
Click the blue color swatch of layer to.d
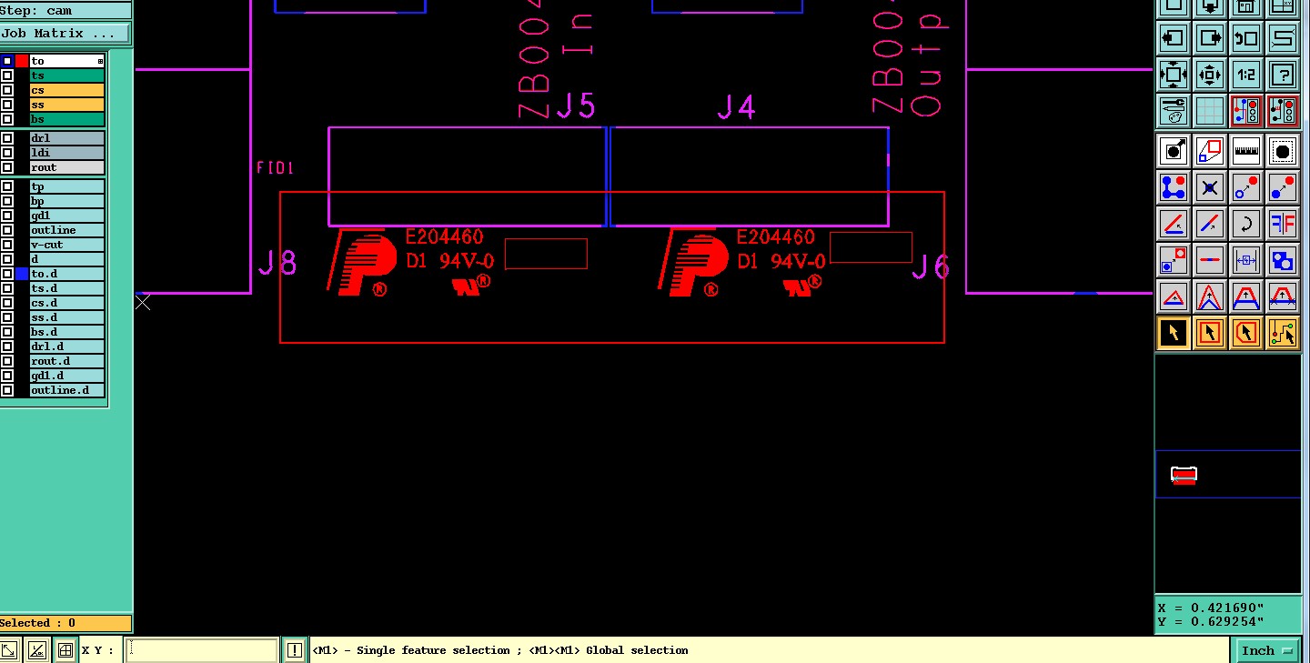(22, 274)
